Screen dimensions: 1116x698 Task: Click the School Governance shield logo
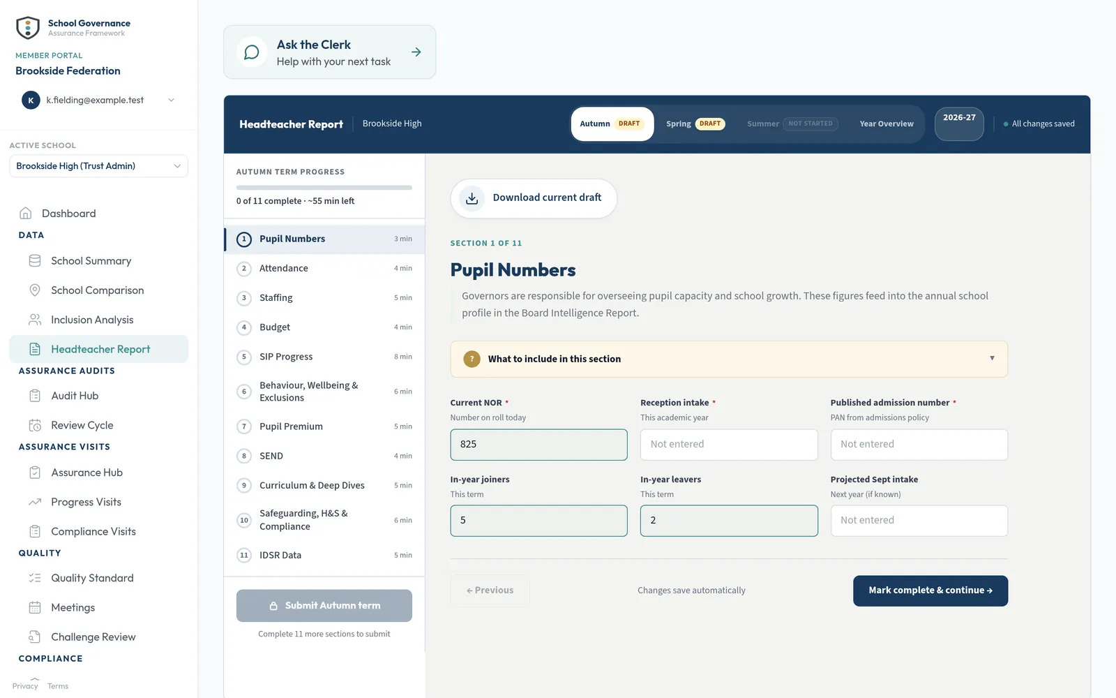coord(28,28)
